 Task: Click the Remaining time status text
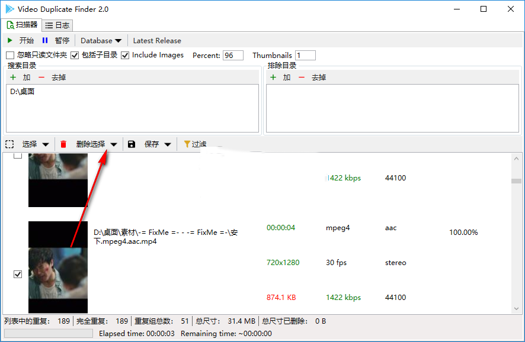pos(226,333)
